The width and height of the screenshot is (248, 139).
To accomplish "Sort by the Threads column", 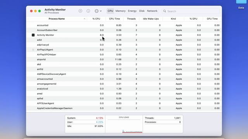I will point(131,19).
